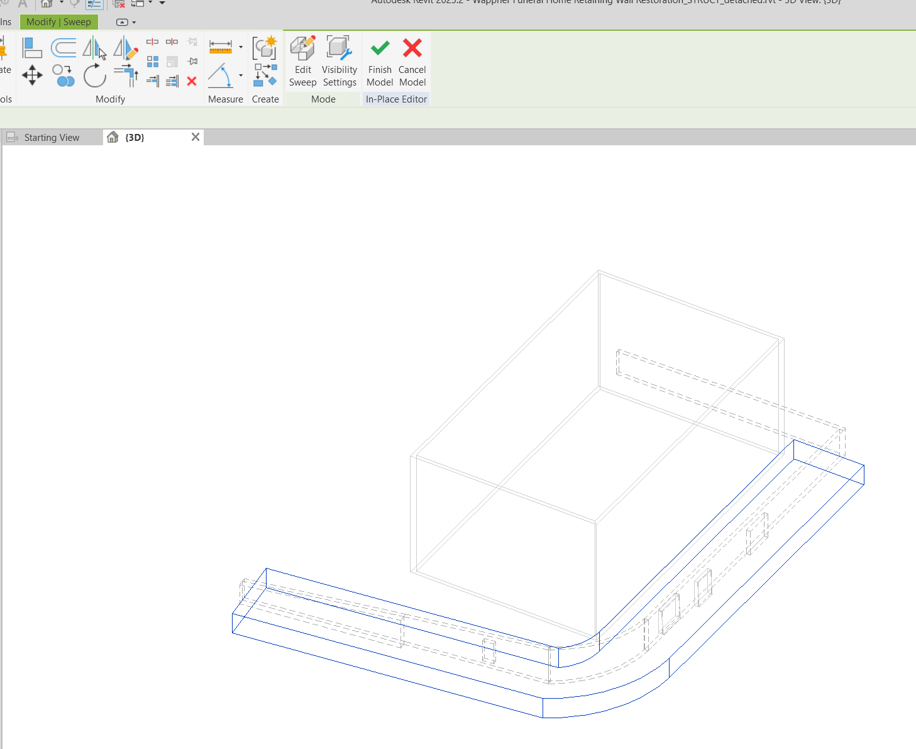The width and height of the screenshot is (916, 749).
Task: Activate the Rotate tool
Action: pos(95,76)
